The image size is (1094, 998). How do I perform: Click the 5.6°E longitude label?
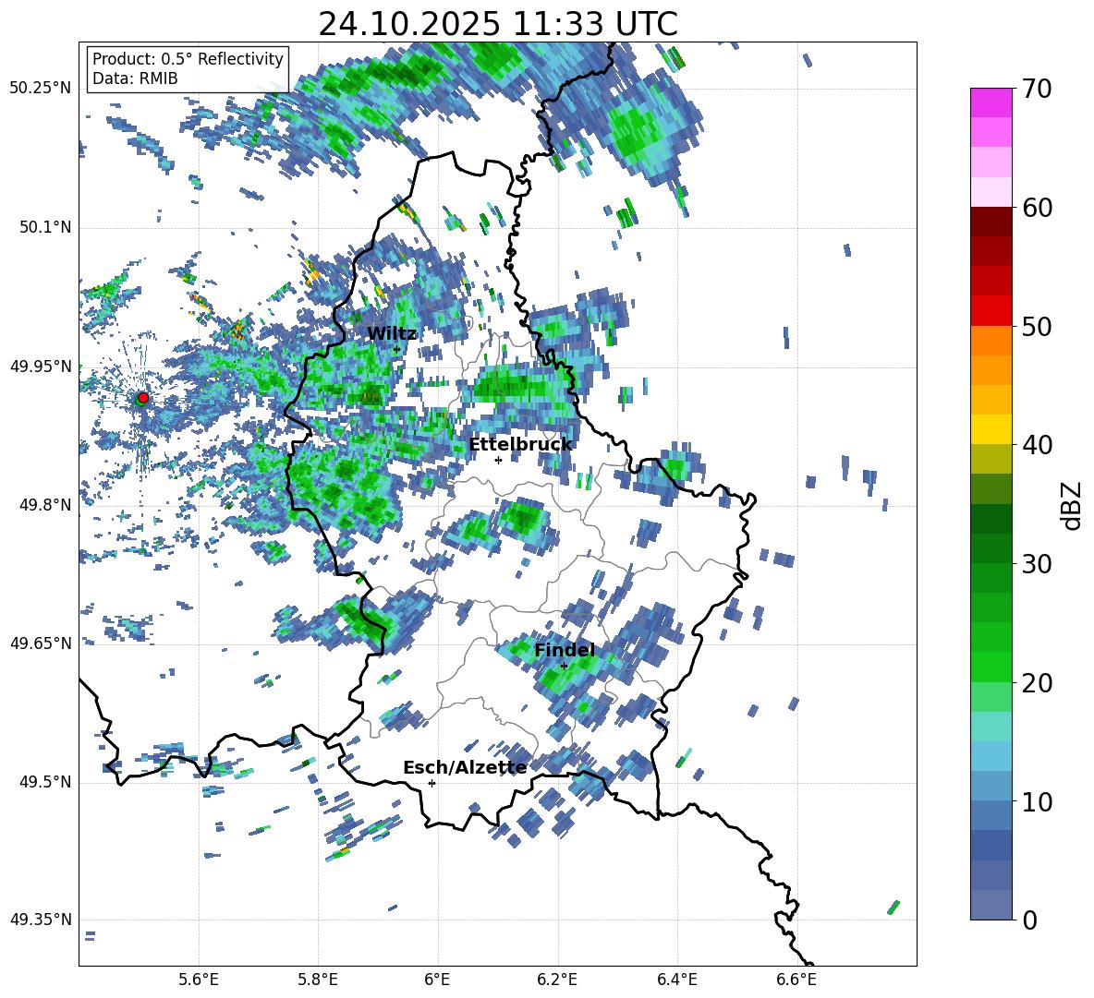click(x=198, y=980)
